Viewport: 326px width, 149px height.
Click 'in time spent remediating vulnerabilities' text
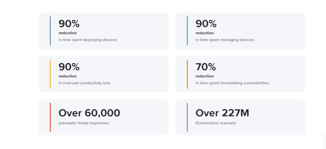click(x=232, y=83)
